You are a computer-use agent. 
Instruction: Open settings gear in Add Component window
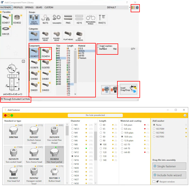click(137, 8)
